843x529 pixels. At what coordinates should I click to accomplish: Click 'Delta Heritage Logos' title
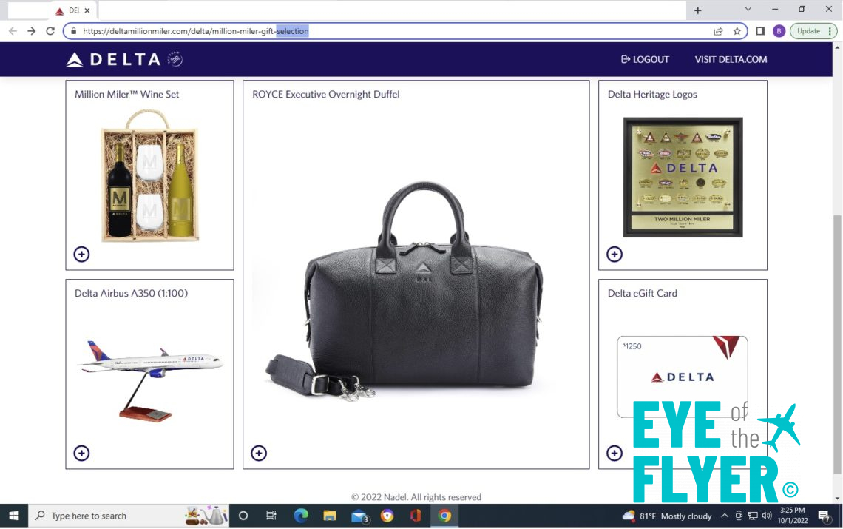(x=652, y=94)
